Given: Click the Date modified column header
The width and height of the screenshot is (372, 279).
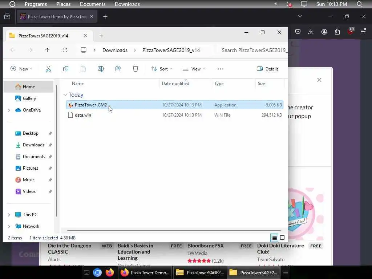Looking at the screenshot, I should (175, 84).
